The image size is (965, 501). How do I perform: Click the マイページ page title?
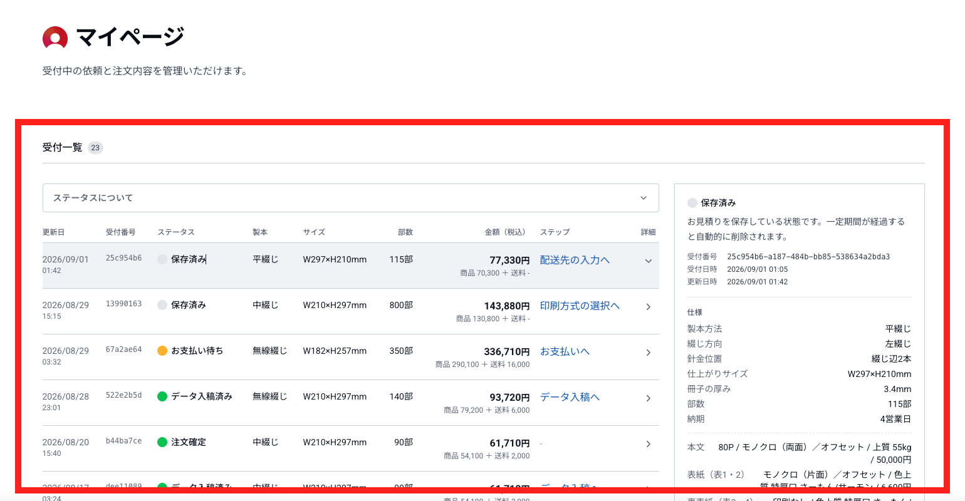(130, 37)
